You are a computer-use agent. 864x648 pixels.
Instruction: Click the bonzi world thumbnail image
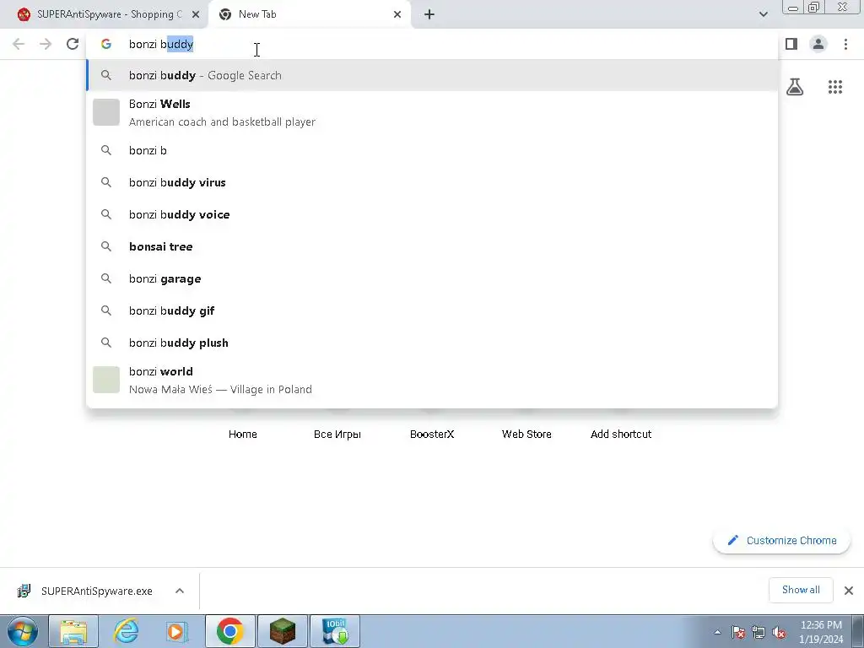tap(106, 380)
